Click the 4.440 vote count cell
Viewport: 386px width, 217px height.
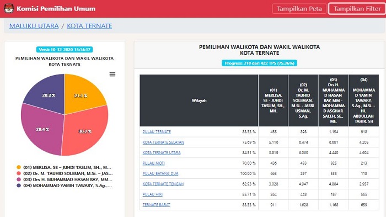point(334,152)
